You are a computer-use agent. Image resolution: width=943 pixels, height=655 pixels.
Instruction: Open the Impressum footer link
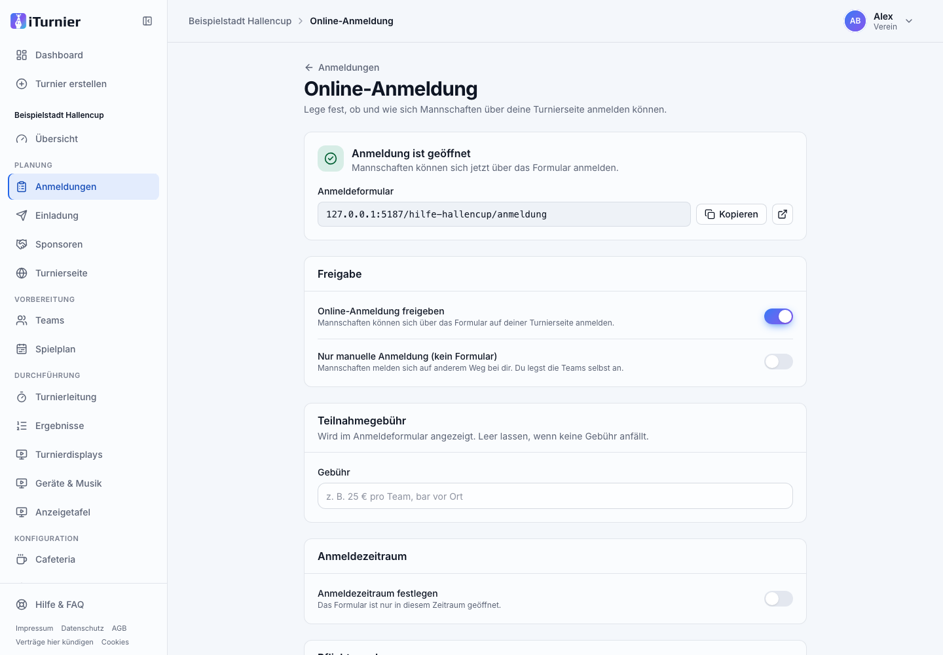pyautogui.click(x=34, y=628)
